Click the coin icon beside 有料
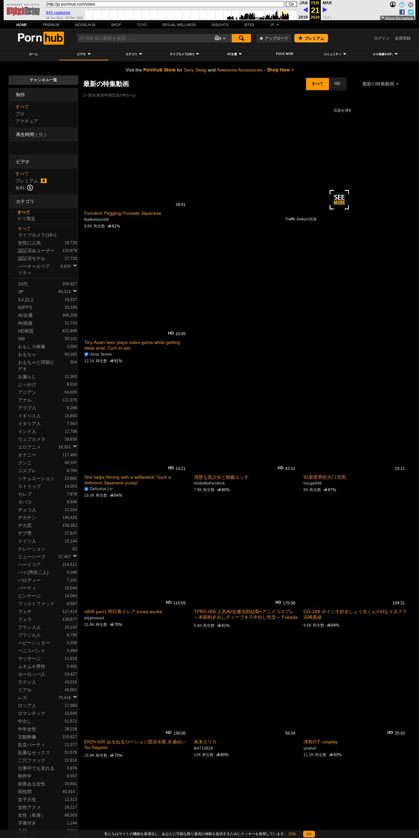The height and width of the screenshot is (838, 419). point(30,188)
